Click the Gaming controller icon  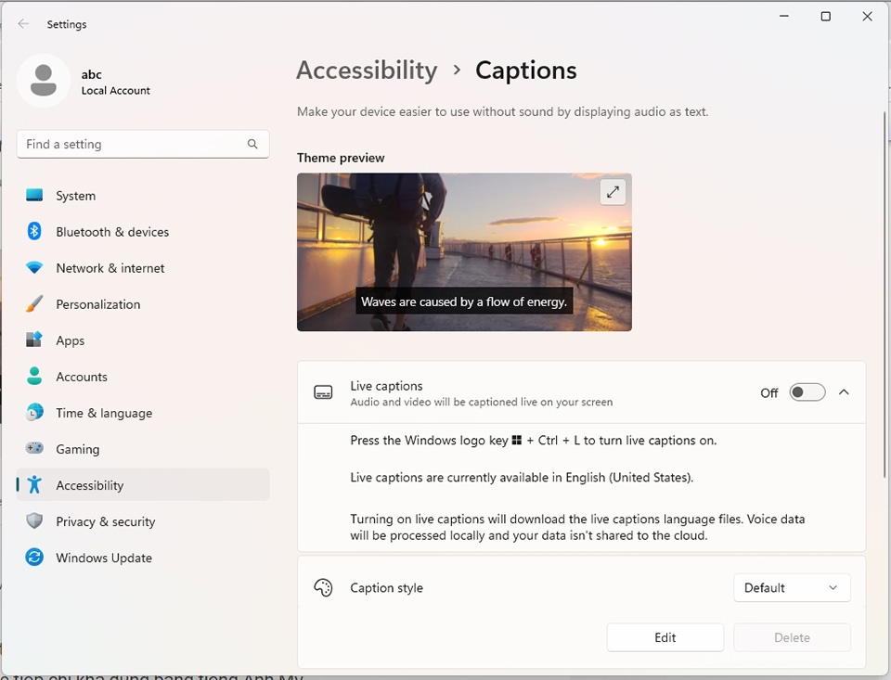tap(33, 449)
